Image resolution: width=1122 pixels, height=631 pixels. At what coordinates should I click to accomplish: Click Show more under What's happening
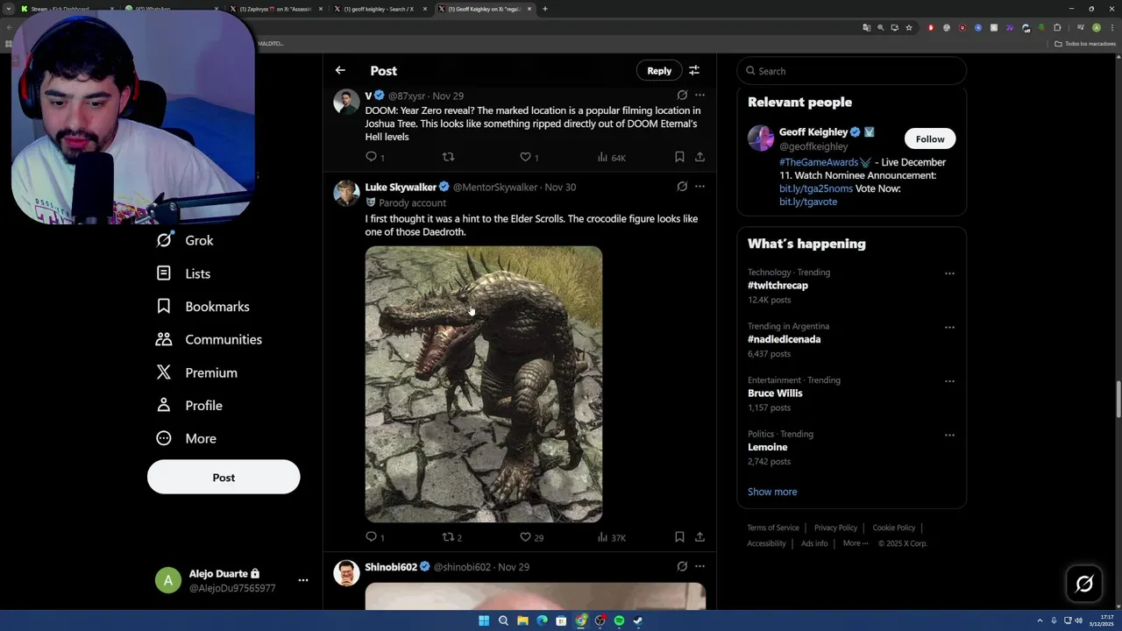coord(772,492)
